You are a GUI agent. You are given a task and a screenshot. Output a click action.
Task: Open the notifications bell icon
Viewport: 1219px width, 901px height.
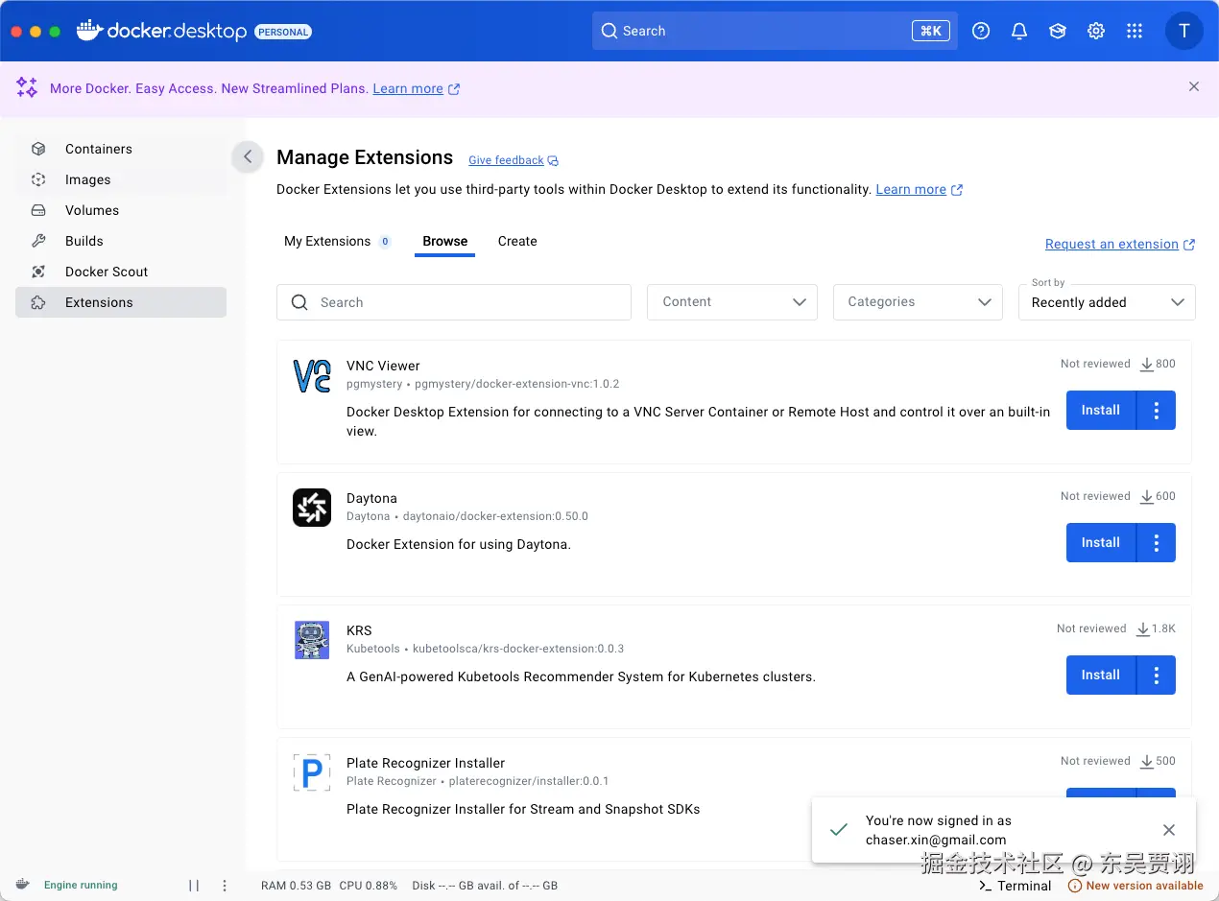(x=1019, y=31)
